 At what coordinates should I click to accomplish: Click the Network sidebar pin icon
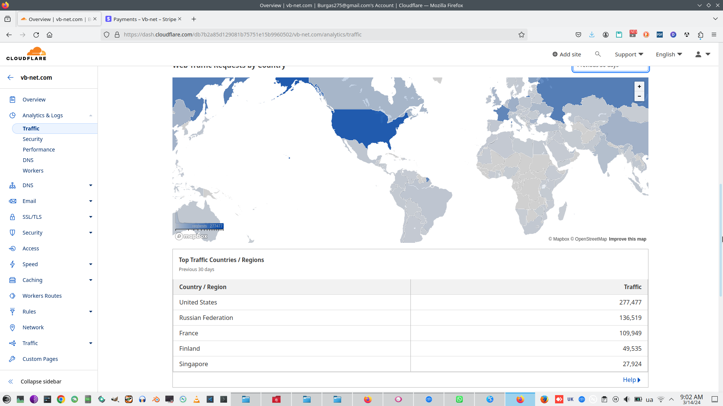[12, 327]
